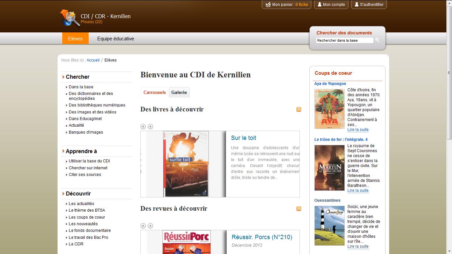Open Mon compte account button
Viewport: 452px width, 254px height.
(x=331, y=5)
